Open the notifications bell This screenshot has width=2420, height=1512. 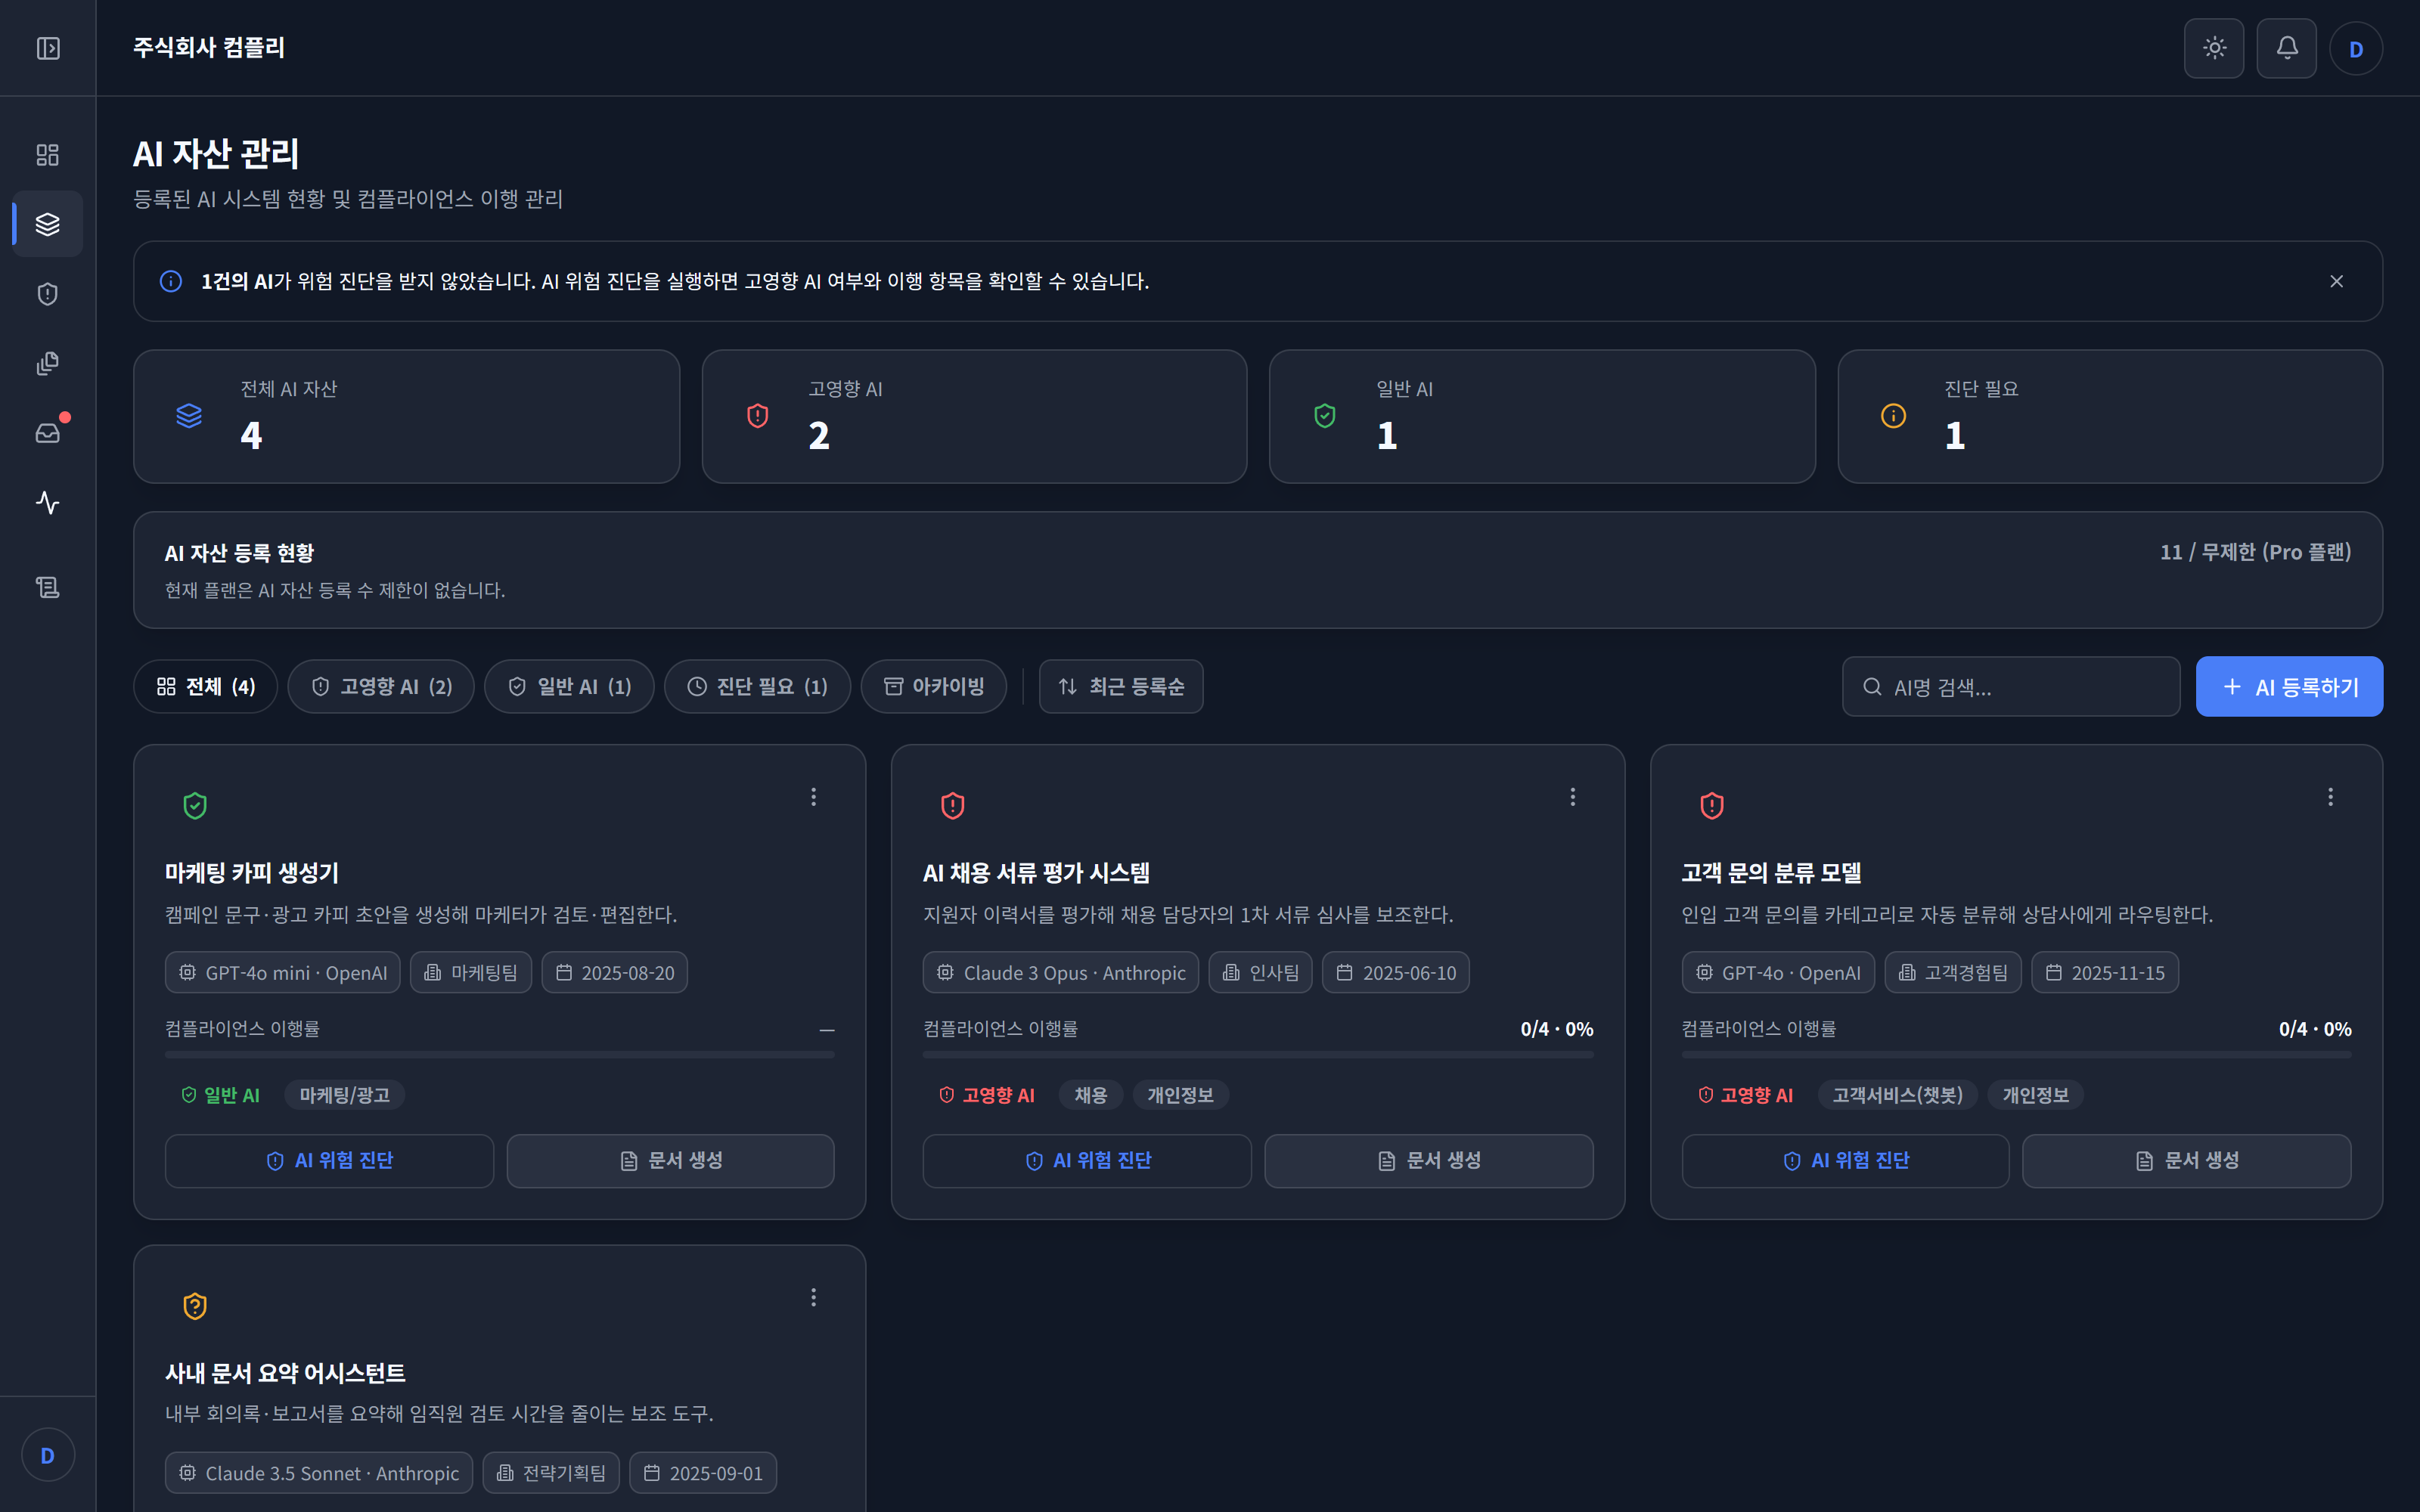(x=2286, y=48)
